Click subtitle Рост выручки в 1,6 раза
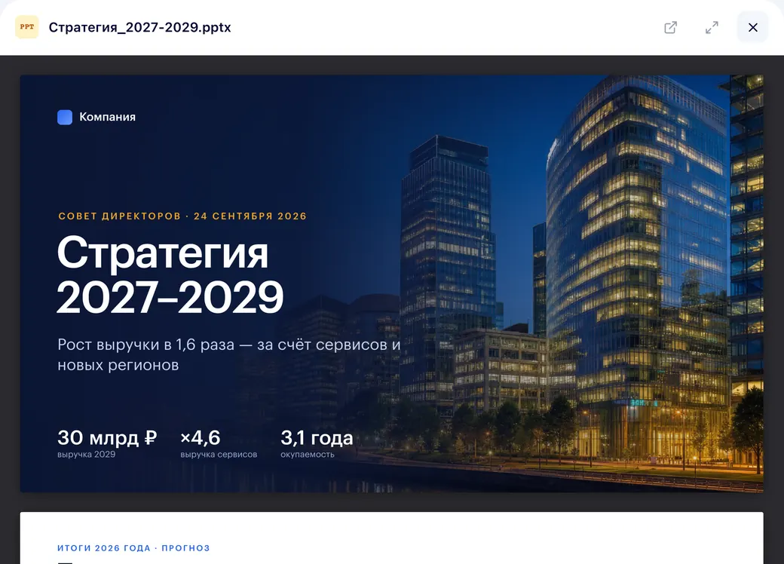This screenshot has height=564, width=784. tap(229, 354)
